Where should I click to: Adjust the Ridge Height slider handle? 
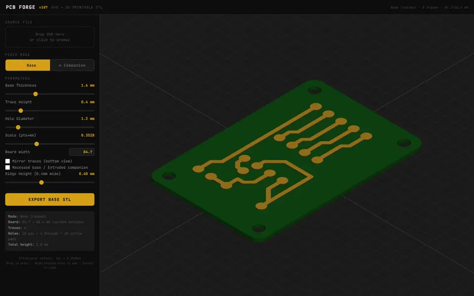click(x=41, y=183)
